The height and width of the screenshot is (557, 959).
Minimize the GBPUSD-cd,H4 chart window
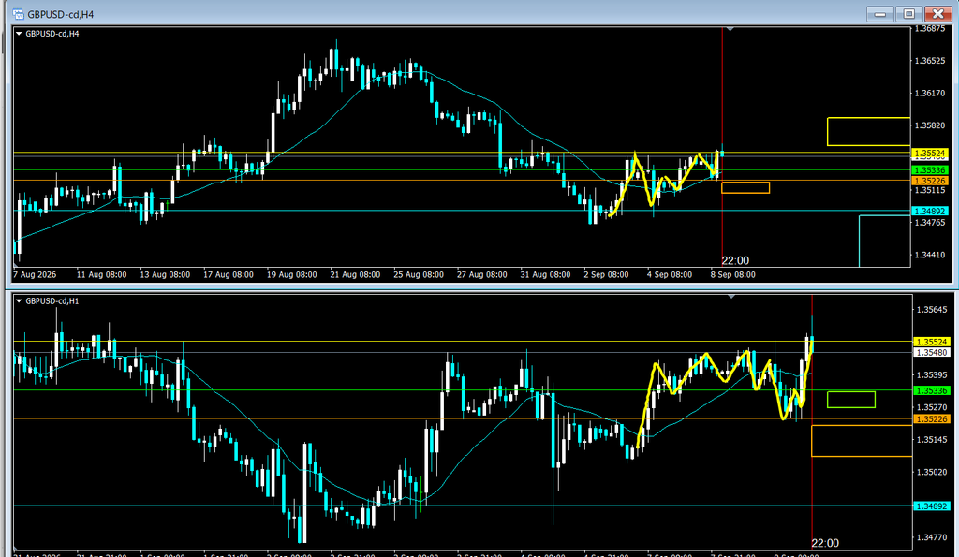(880, 13)
